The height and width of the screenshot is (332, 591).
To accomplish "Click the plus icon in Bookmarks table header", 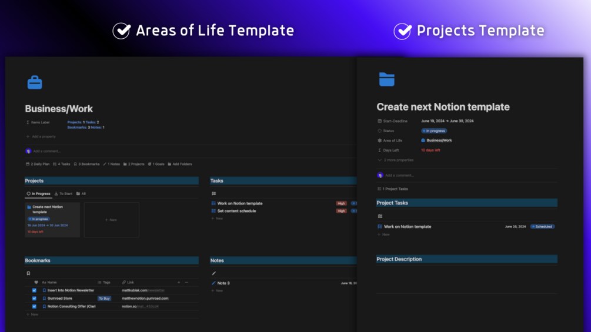I will click(179, 282).
